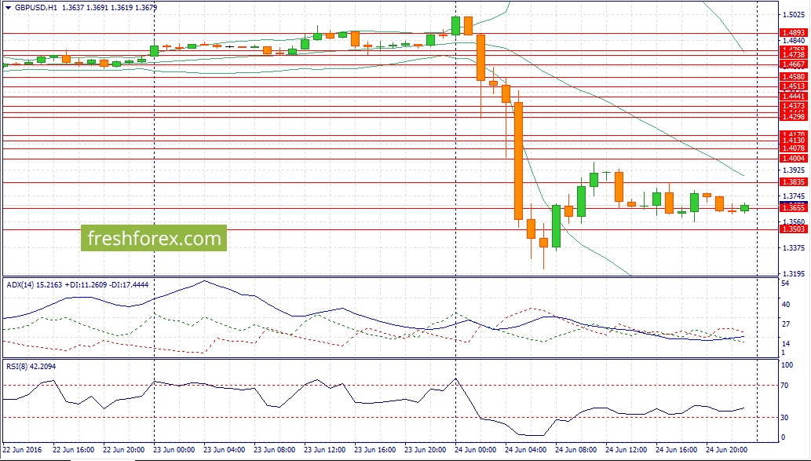This screenshot has height=461, width=811.
Task: Click the 1.3655 current price label
Action: click(792, 208)
